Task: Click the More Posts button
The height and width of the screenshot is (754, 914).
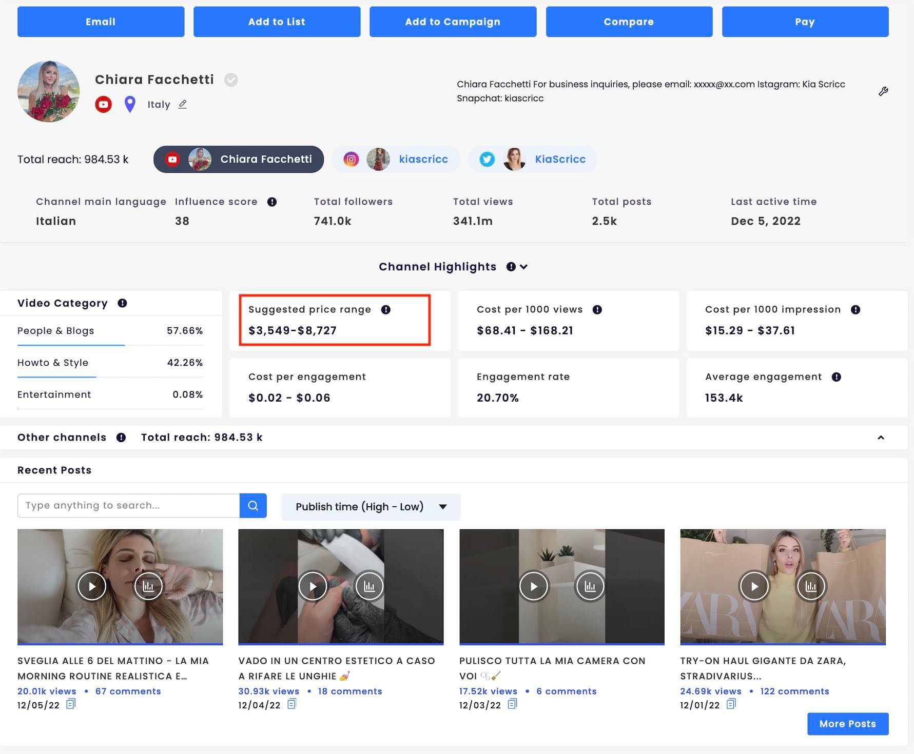Action: (848, 724)
